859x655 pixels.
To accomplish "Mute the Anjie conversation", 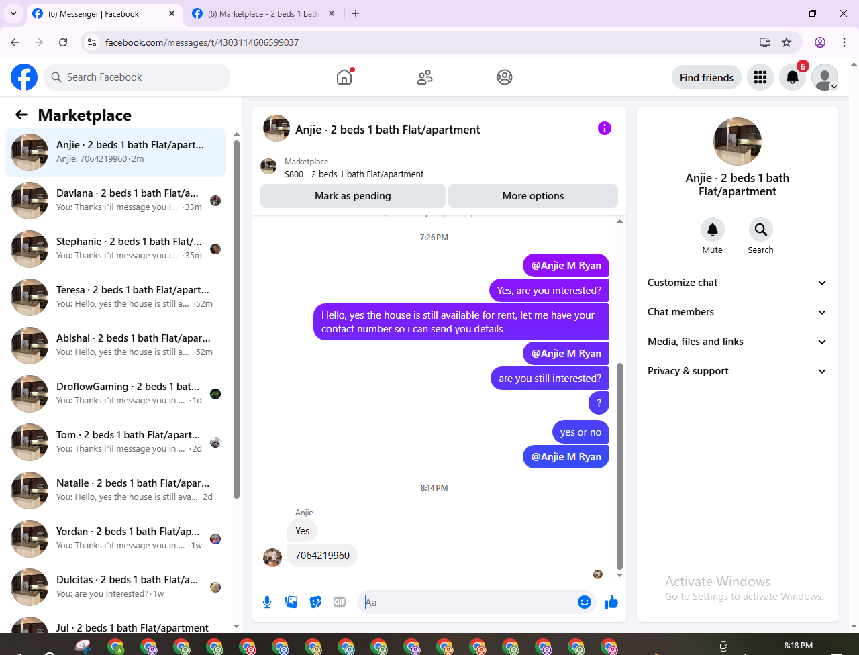I will (713, 230).
